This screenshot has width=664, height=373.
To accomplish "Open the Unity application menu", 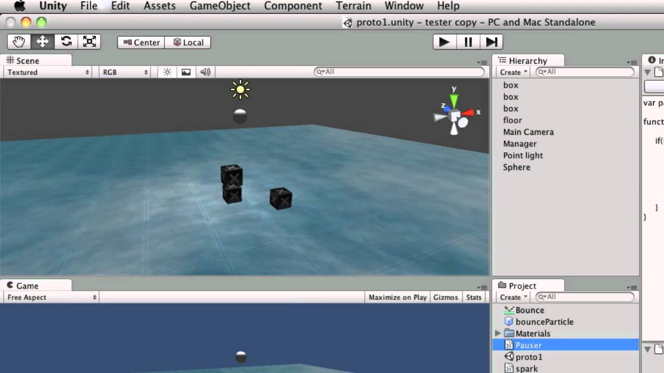I will 53,6.
